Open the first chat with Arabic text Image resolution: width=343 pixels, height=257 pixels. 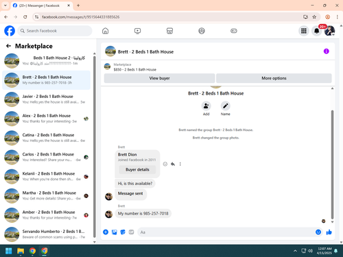click(x=46, y=61)
